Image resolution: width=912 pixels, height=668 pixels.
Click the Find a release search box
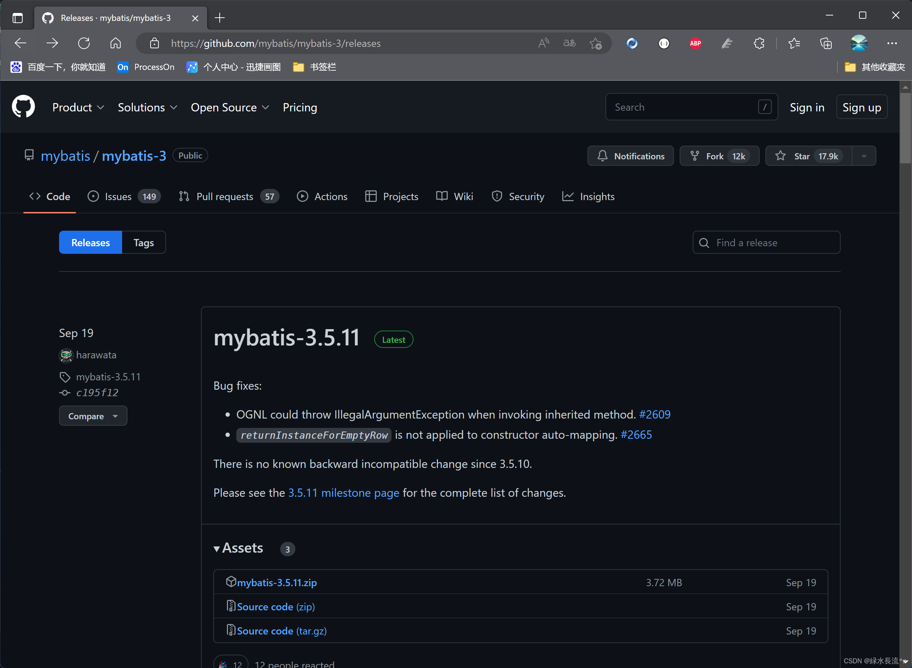(x=766, y=243)
